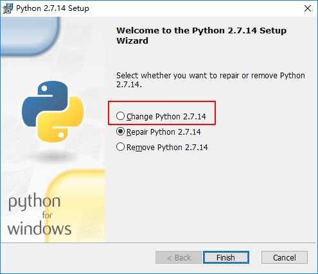Screen dimensions: 318x274
Task: Click the yellow rounded shape in banner
Action: click(75, 206)
